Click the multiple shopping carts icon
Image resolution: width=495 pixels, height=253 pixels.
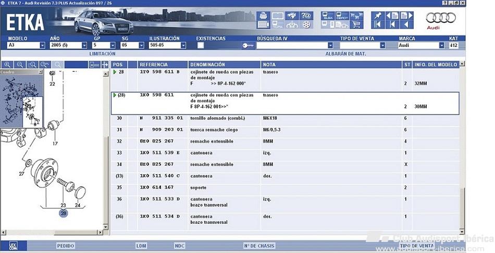[356, 16]
